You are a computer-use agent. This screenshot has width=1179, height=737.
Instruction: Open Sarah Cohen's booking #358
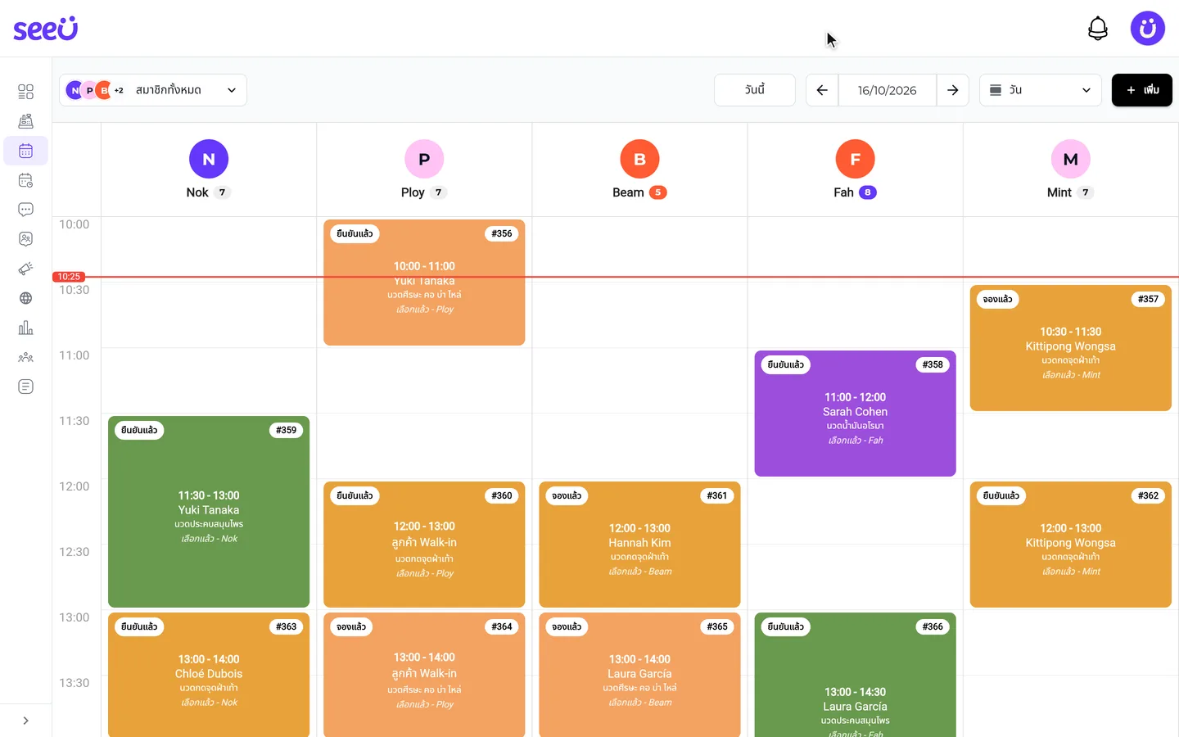point(856,414)
